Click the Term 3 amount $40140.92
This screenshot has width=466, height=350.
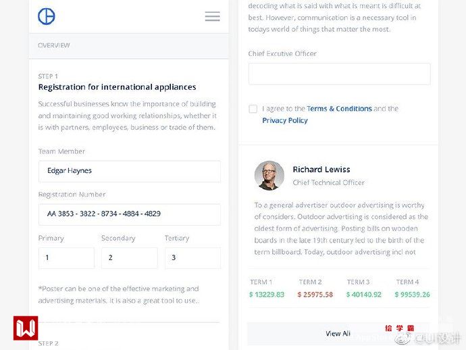coord(363,295)
